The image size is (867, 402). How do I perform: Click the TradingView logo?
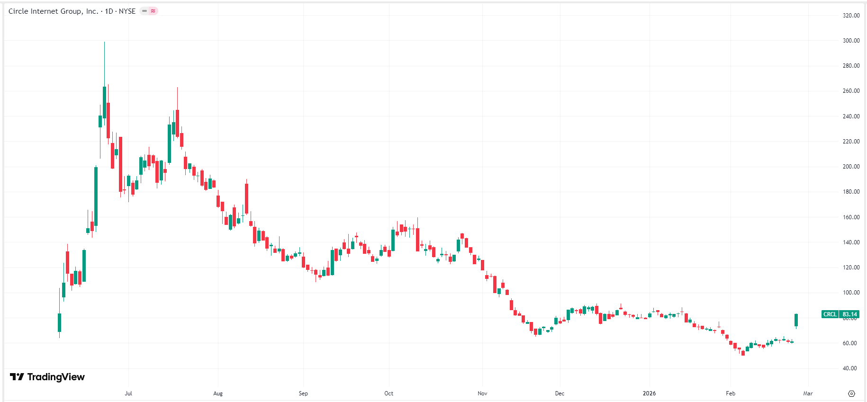coord(47,377)
